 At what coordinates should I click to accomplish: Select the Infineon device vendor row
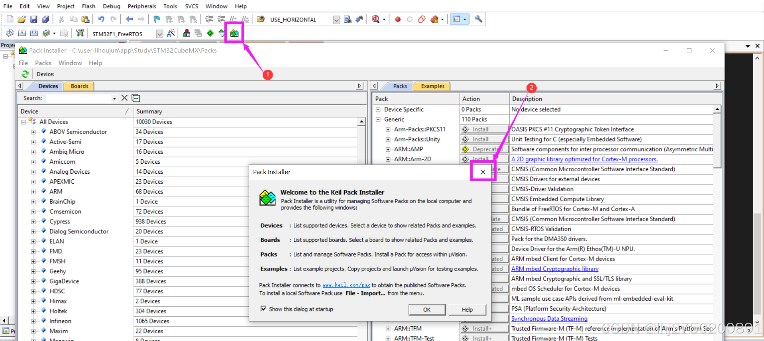pos(61,321)
